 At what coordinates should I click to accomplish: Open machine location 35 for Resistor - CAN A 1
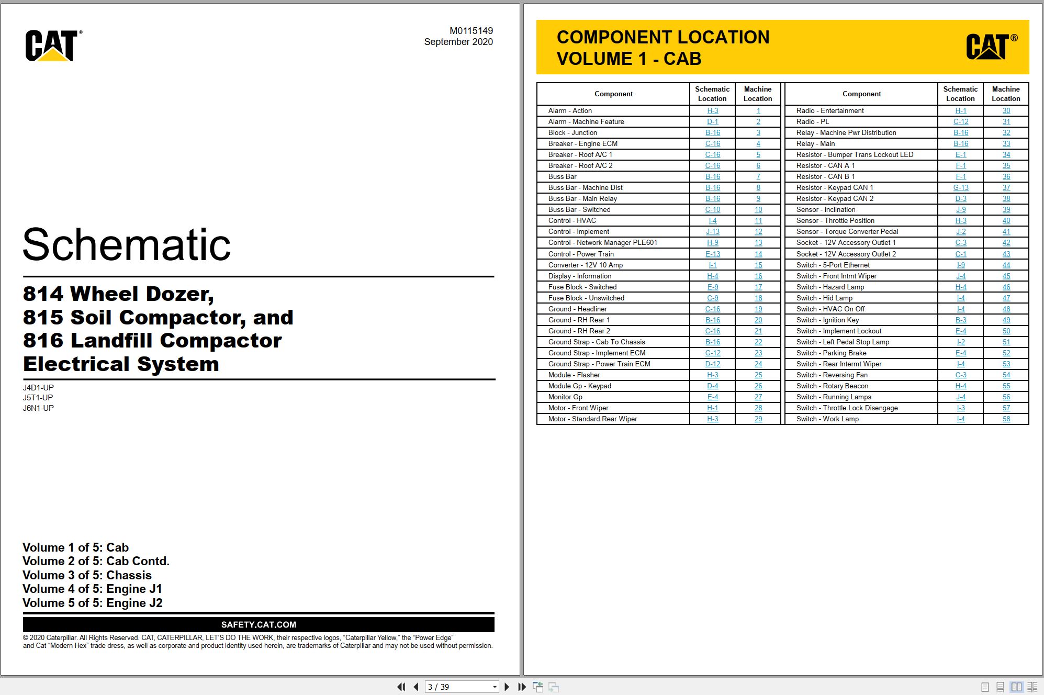pyautogui.click(x=1006, y=165)
